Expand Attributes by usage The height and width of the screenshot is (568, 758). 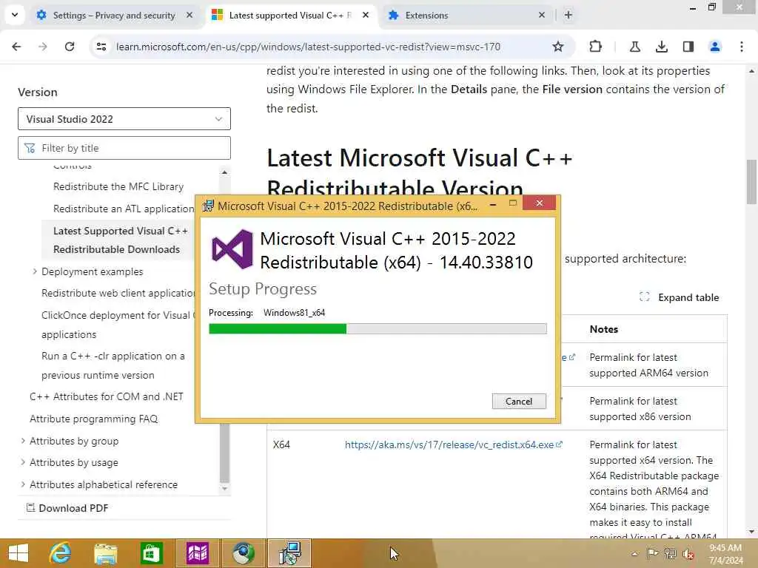23,462
